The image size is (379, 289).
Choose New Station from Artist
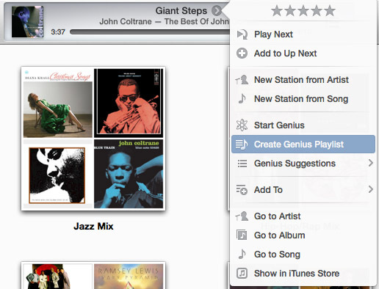point(303,80)
